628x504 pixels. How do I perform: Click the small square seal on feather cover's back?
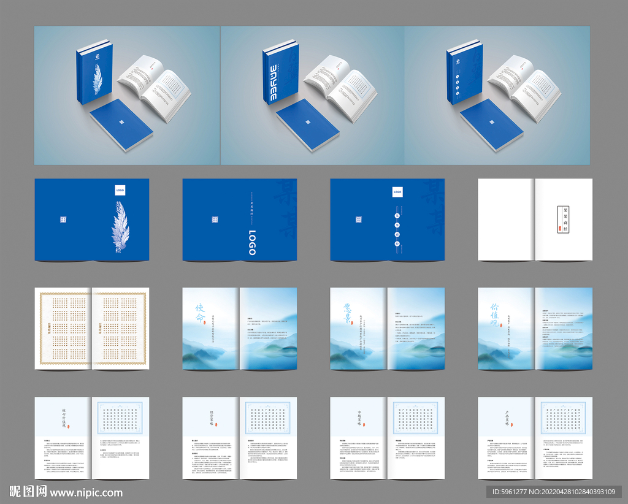pyautogui.click(x=63, y=220)
